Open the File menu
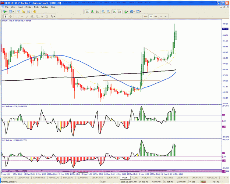This screenshot has height=184, width=230. [7, 7]
